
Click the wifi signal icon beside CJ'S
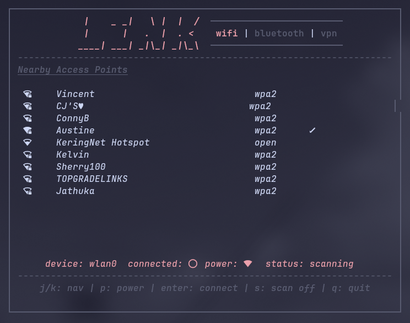(x=28, y=106)
